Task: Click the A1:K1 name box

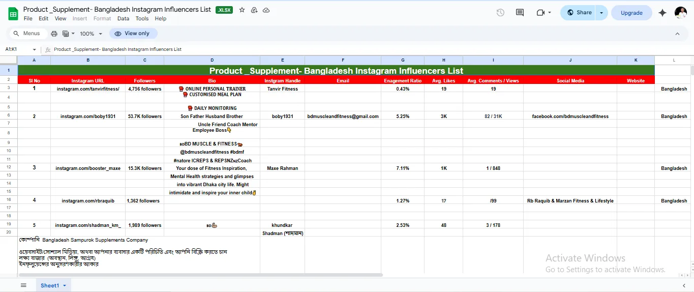Action: click(x=17, y=49)
